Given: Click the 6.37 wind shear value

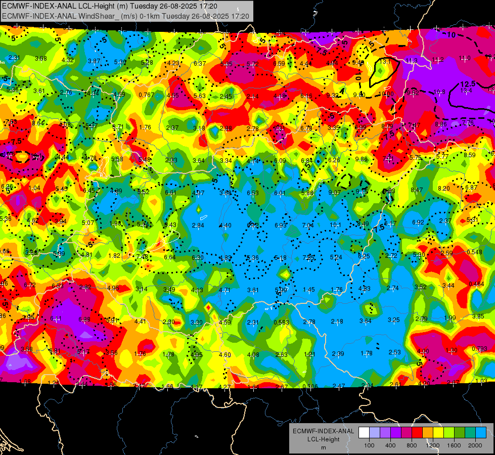Looking at the screenshot, I should tap(200, 64).
